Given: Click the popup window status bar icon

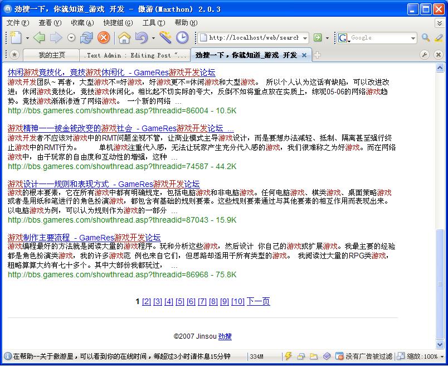Looking at the screenshot, I should (301, 357).
